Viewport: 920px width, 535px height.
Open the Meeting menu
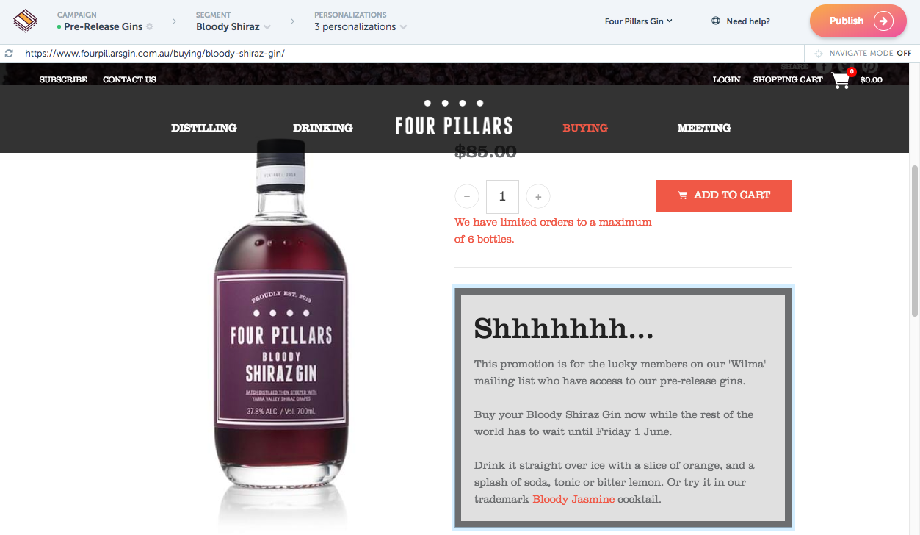coord(704,128)
